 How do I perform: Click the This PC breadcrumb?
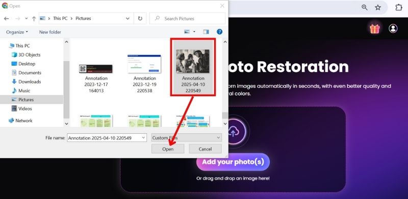tap(60, 18)
